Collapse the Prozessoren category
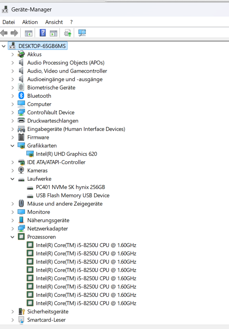This screenshot has width=229, height=329. coord(13,237)
